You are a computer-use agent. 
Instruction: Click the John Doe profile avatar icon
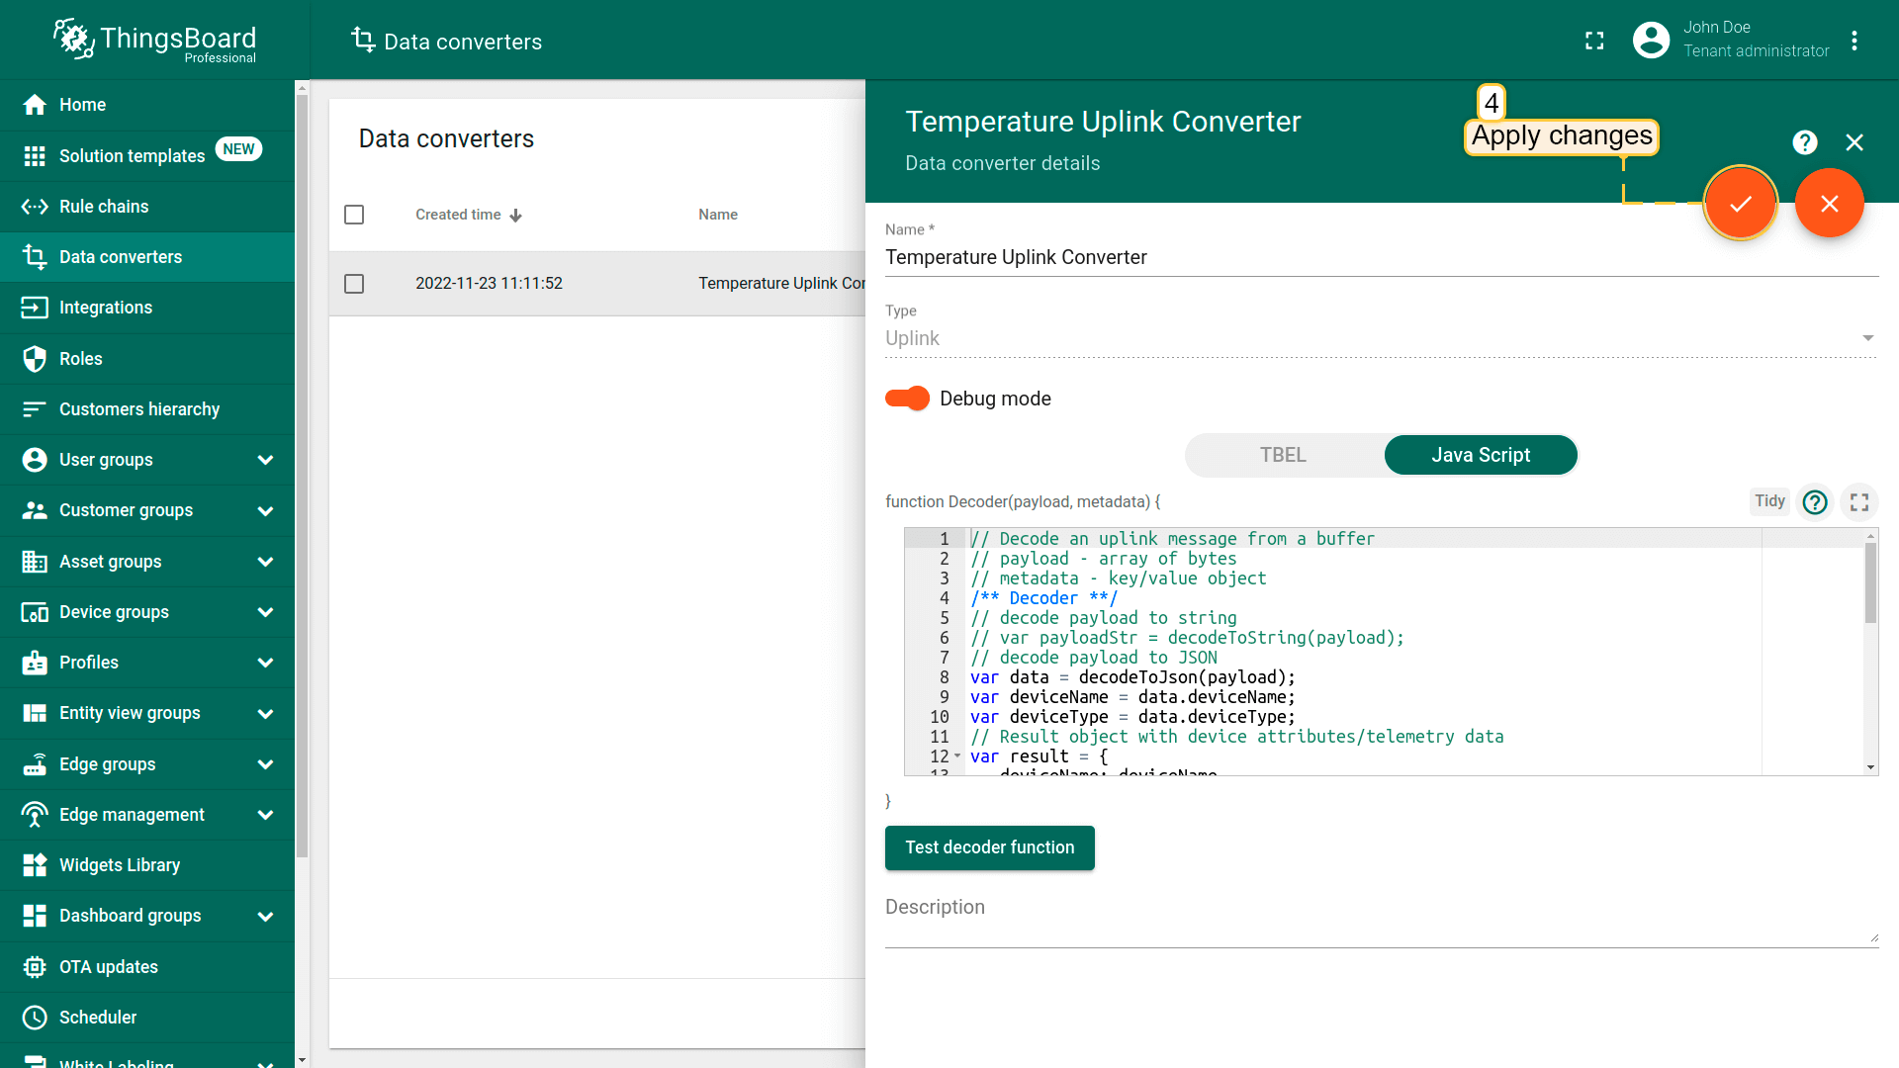(x=1651, y=41)
